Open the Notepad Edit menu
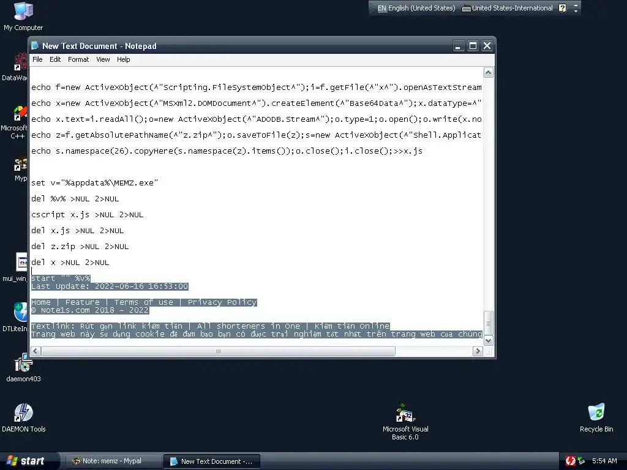 tap(55, 59)
